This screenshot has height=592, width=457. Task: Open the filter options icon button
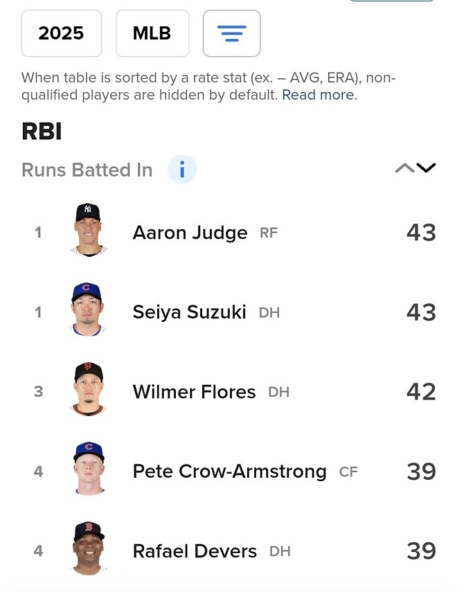click(x=231, y=33)
